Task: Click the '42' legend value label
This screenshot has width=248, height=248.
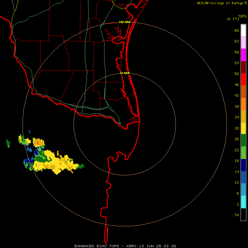Action: tap(237, 96)
